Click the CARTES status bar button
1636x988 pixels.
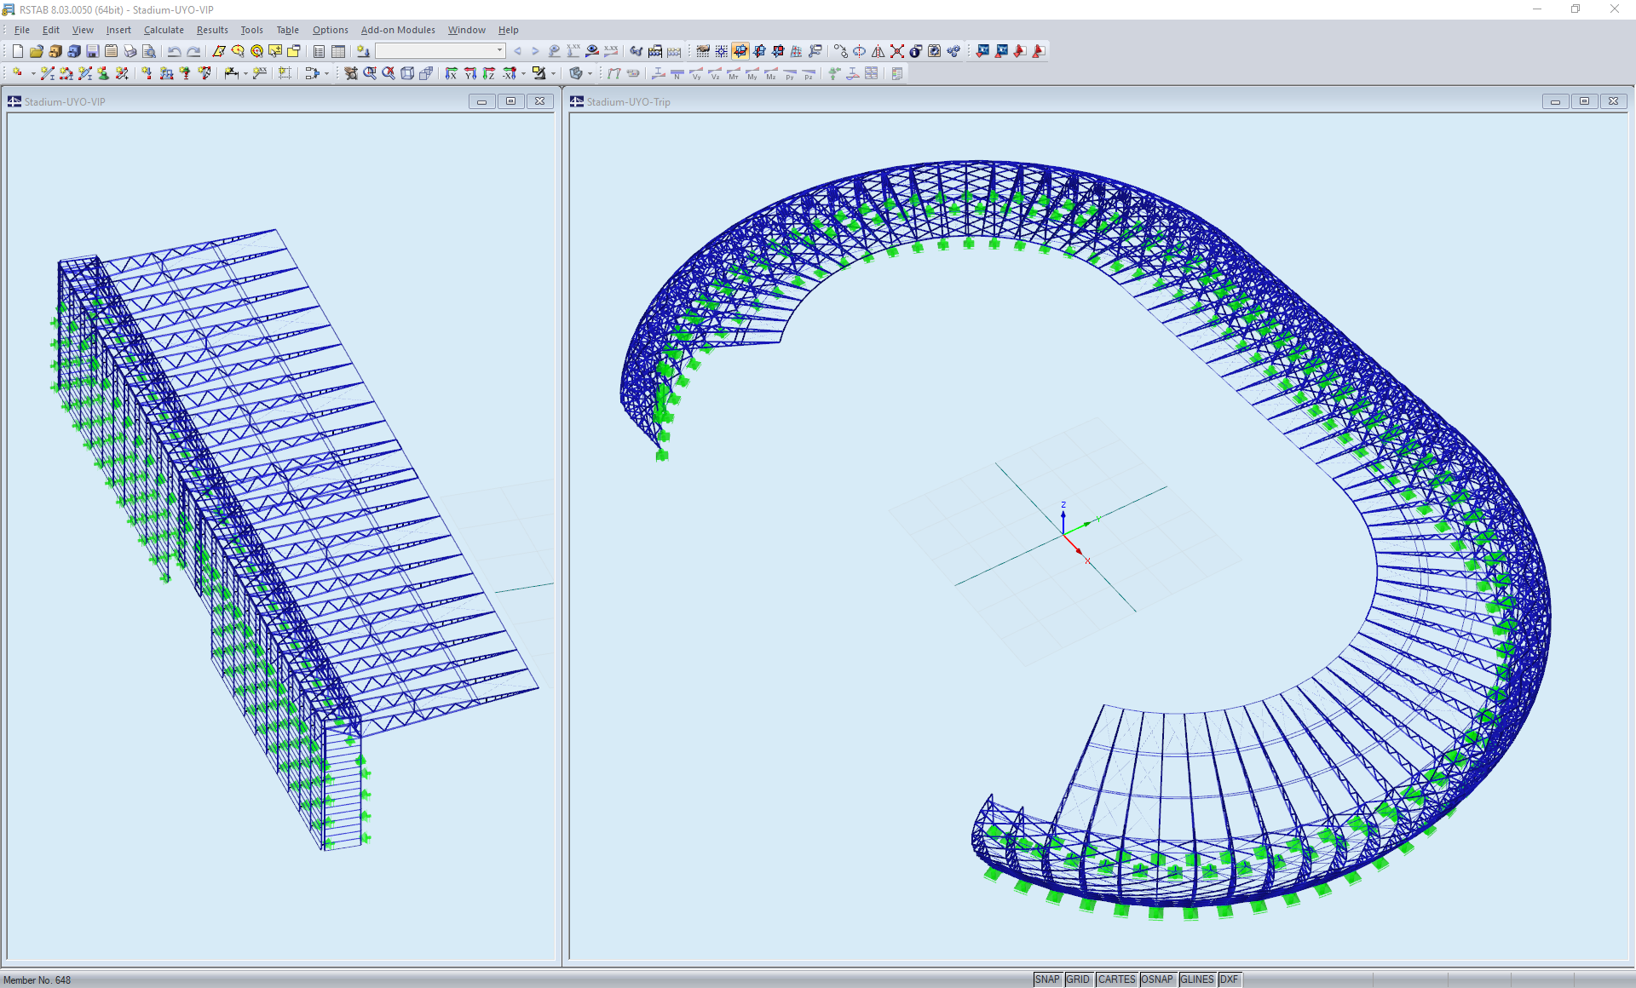1116,979
